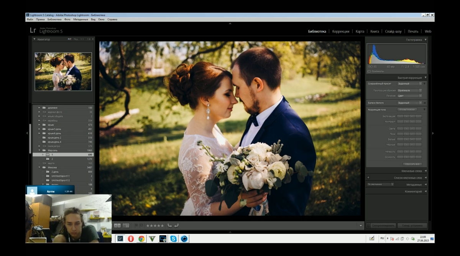Click the green V application taskbar icon
Viewport: 460px width, 256px height.
coord(152,238)
